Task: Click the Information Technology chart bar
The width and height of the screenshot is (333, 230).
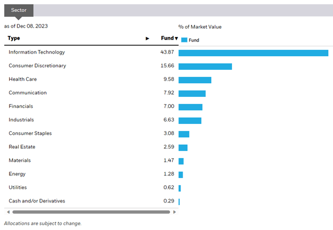Action: pos(253,53)
